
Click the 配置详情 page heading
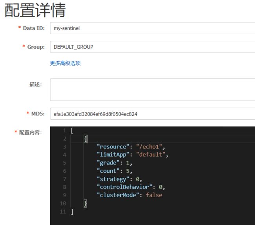(x=35, y=10)
